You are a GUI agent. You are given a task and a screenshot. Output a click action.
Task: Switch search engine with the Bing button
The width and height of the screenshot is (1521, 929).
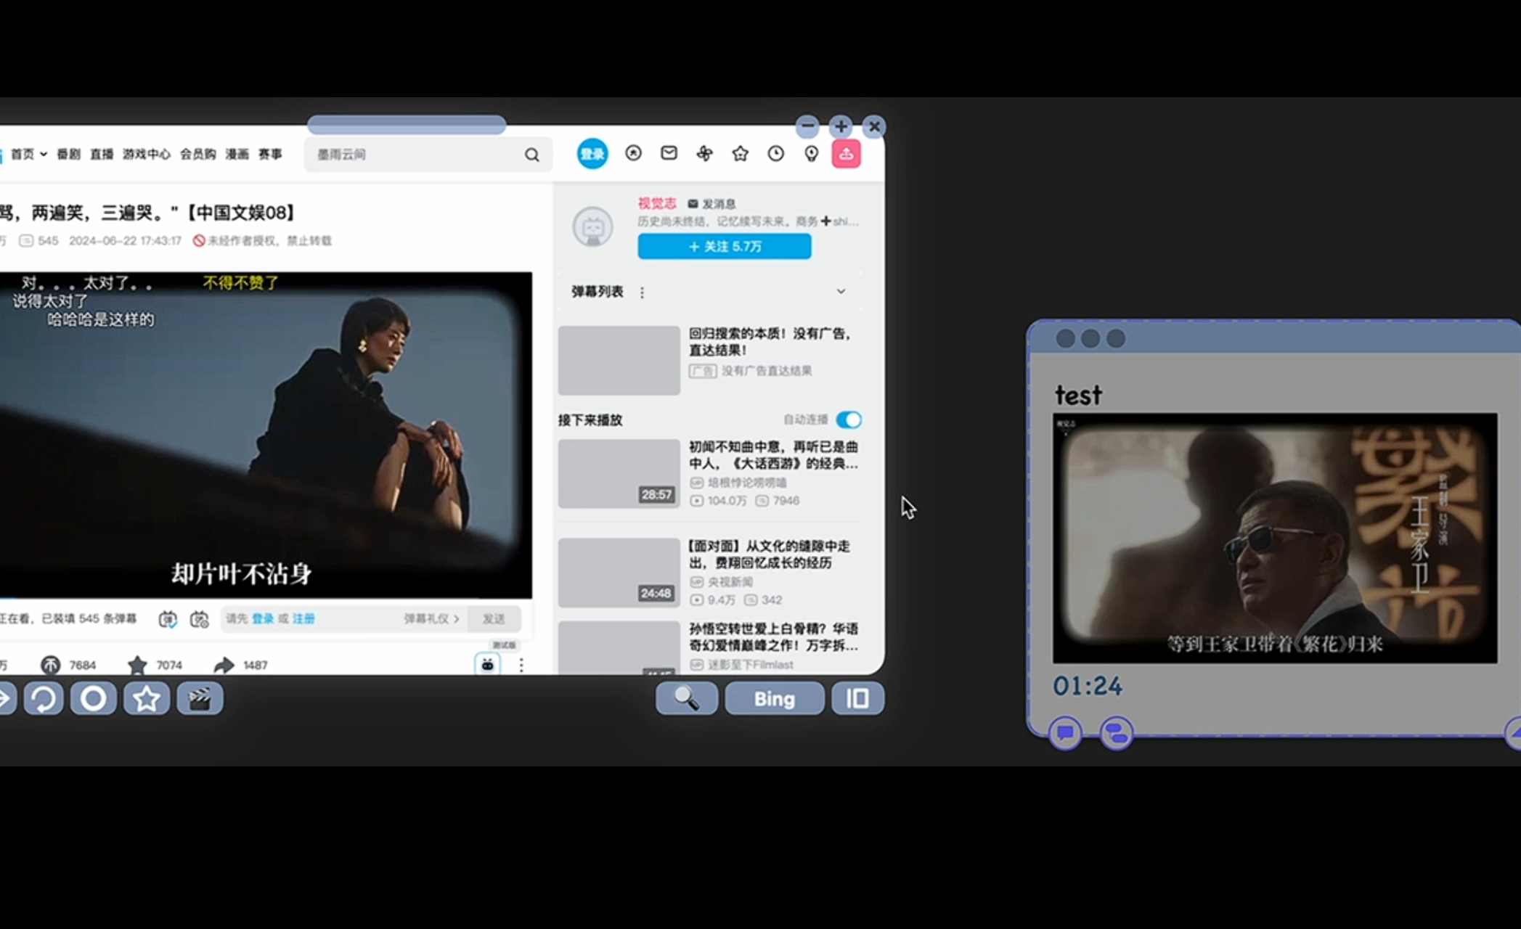coord(774,698)
